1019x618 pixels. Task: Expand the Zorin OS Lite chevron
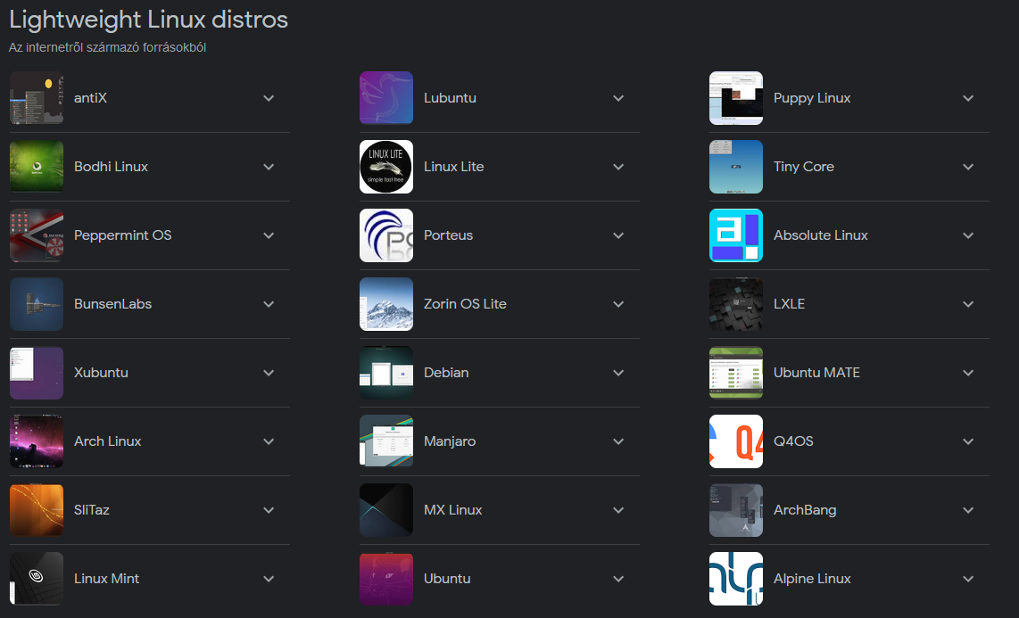(618, 304)
